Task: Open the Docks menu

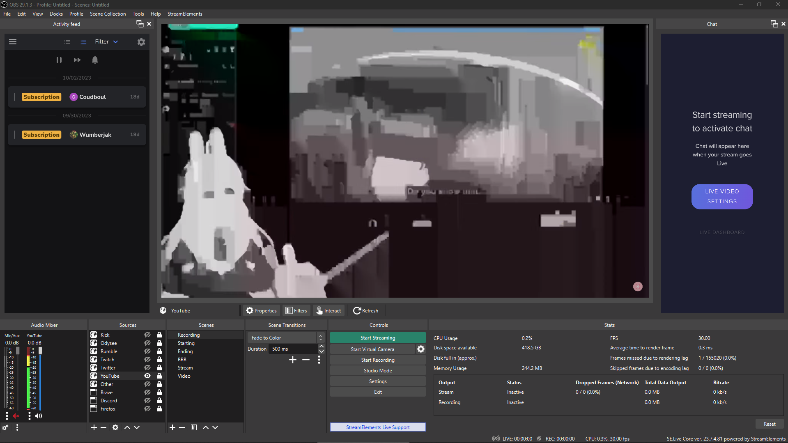Action: tap(56, 14)
